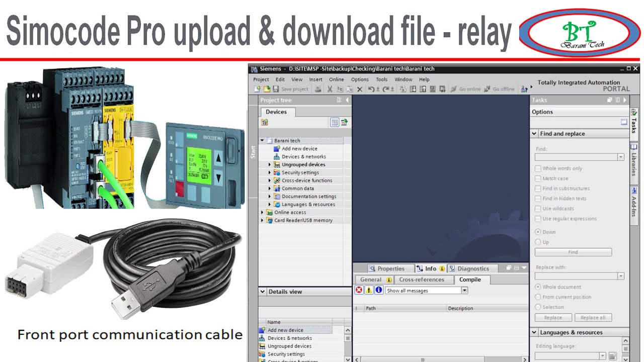Click the Find button
Image resolution: width=644 pixels, height=362 pixels.
coord(573,252)
